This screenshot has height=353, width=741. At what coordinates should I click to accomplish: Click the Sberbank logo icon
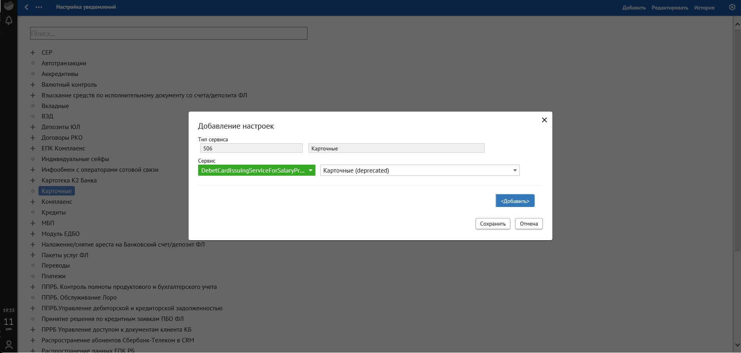(x=8, y=6)
